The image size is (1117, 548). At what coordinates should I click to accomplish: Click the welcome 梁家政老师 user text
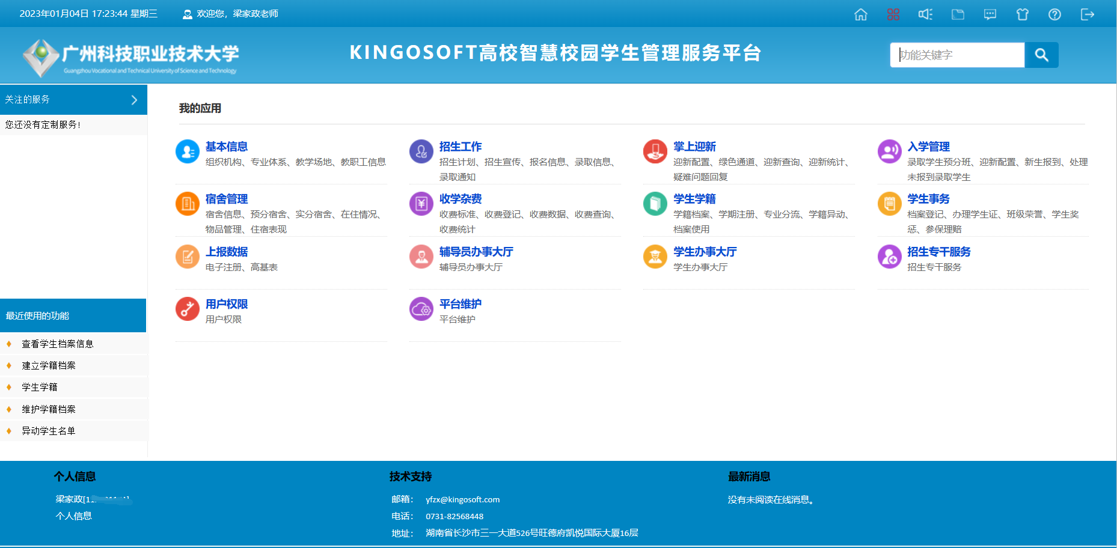click(237, 14)
